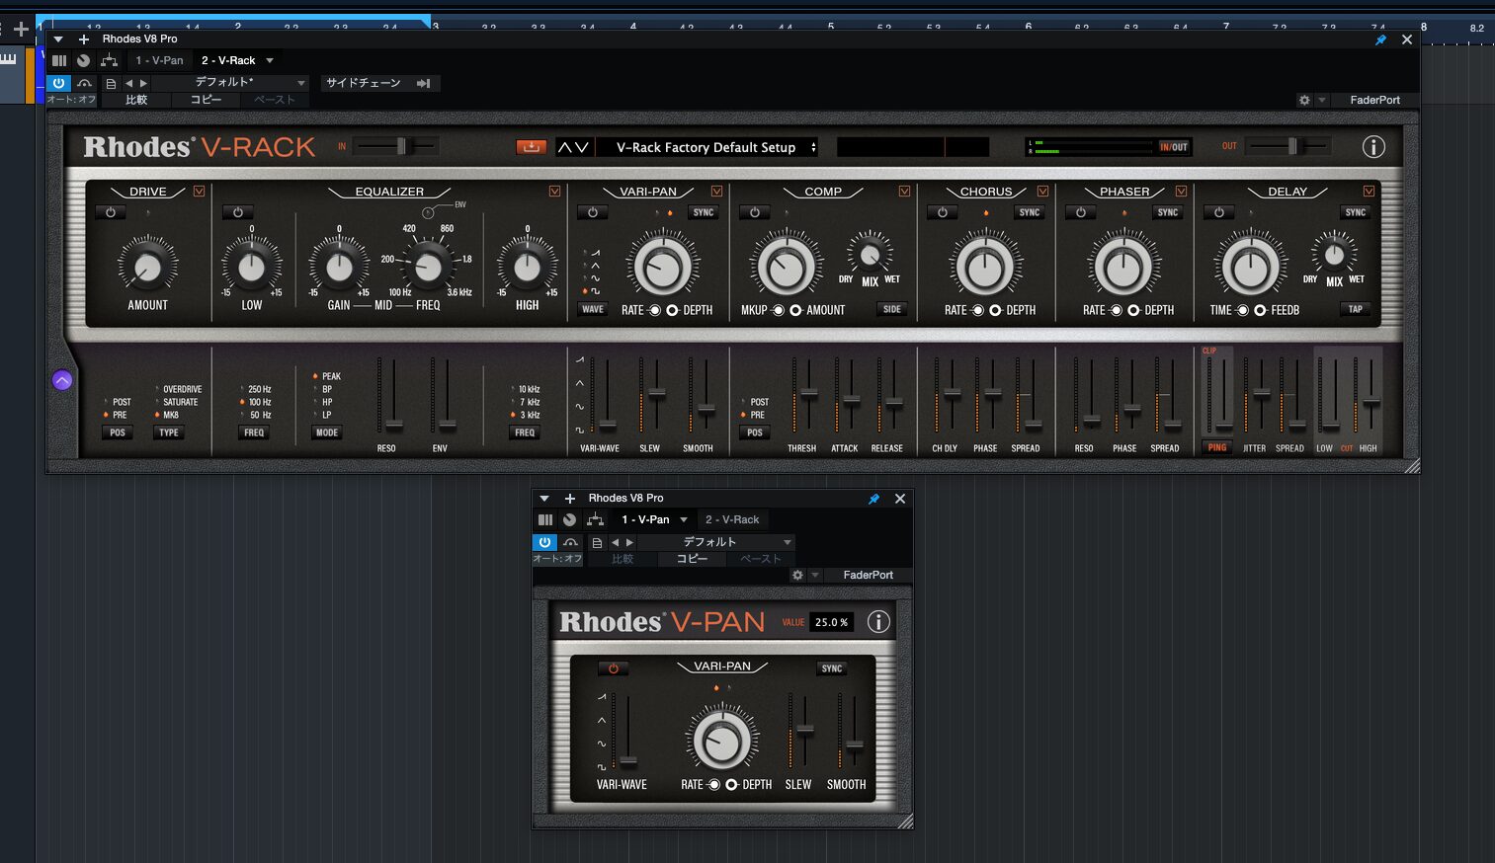1495x863 pixels.
Task: Switch to 2 - V-Rack tab in V-Pan window
Action: pos(732,519)
